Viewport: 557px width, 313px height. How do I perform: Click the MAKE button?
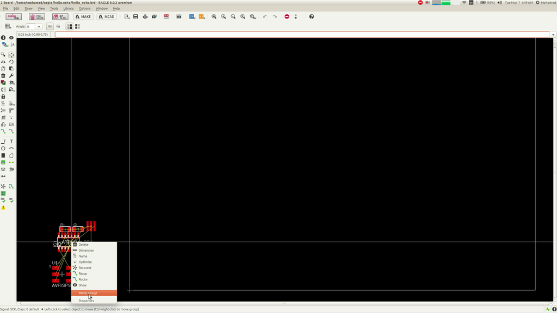(x=83, y=17)
